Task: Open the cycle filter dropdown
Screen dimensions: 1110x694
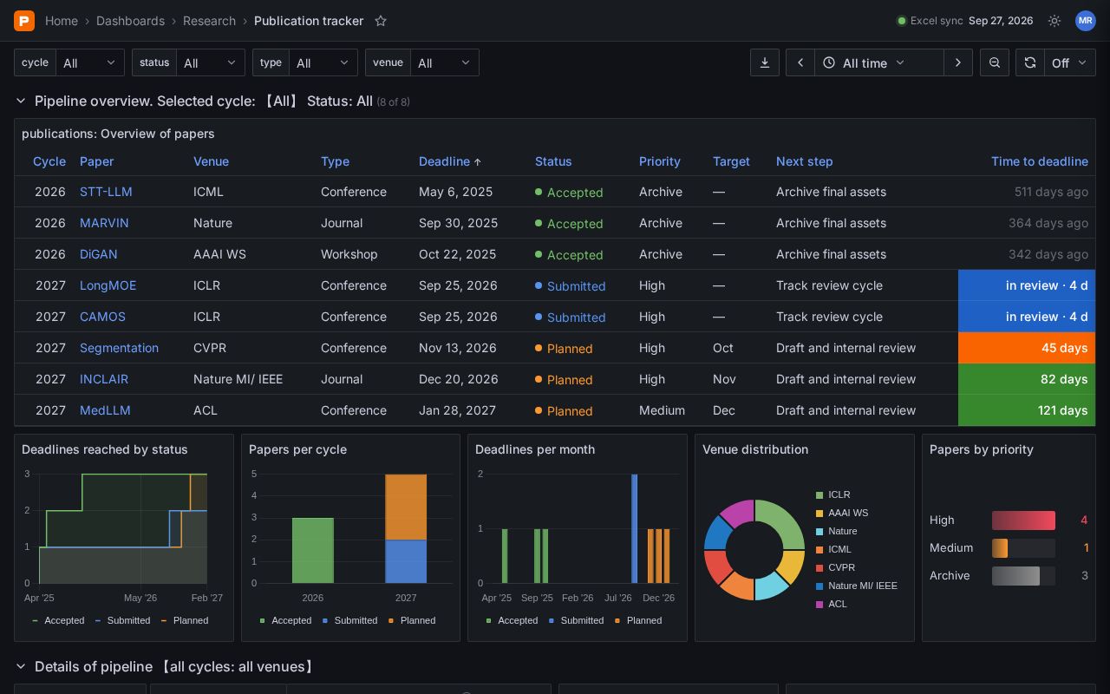Action: pos(90,62)
